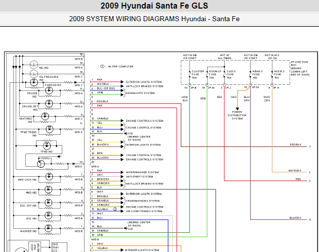
Task: Click the 'TRANSMISSIONS SYSTEM' reference
Action: click(x=143, y=201)
